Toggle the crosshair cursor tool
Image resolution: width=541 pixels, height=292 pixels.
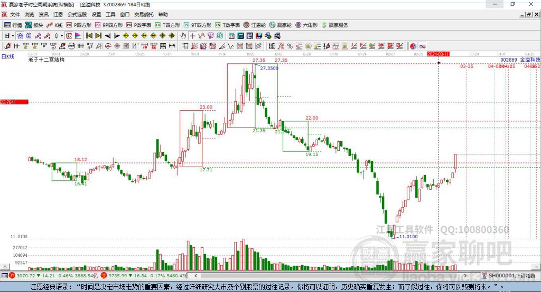[192, 36]
